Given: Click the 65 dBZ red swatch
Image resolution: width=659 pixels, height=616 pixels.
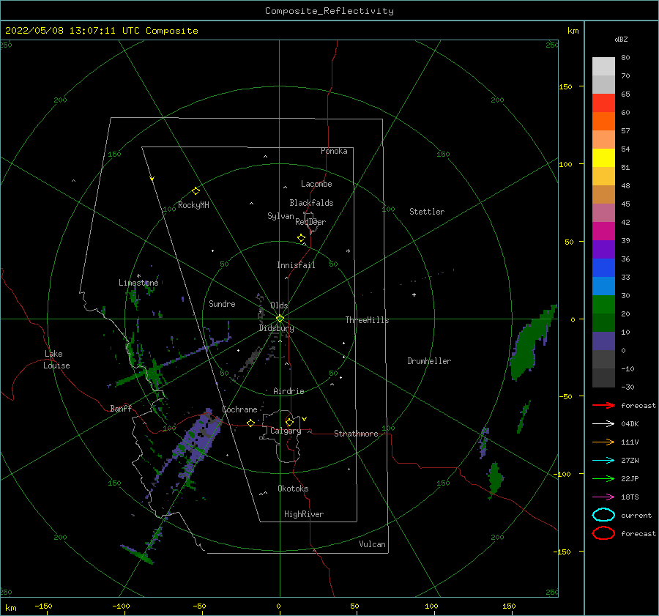Looking at the screenshot, I should pos(603,103).
